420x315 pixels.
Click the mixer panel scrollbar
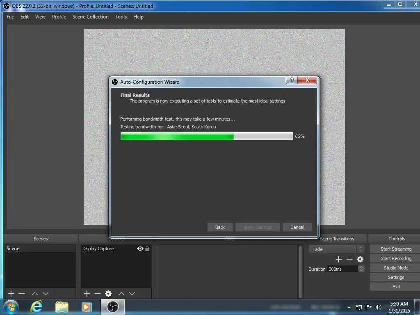point(300,272)
